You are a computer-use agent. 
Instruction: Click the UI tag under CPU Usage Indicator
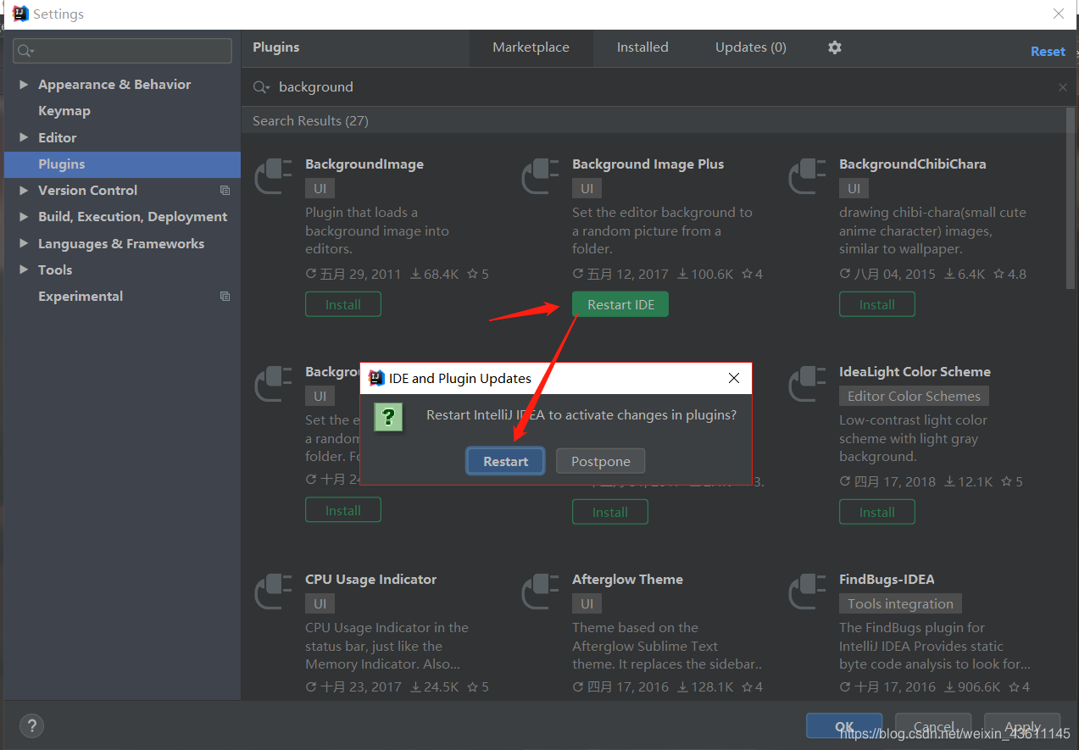tap(320, 603)
